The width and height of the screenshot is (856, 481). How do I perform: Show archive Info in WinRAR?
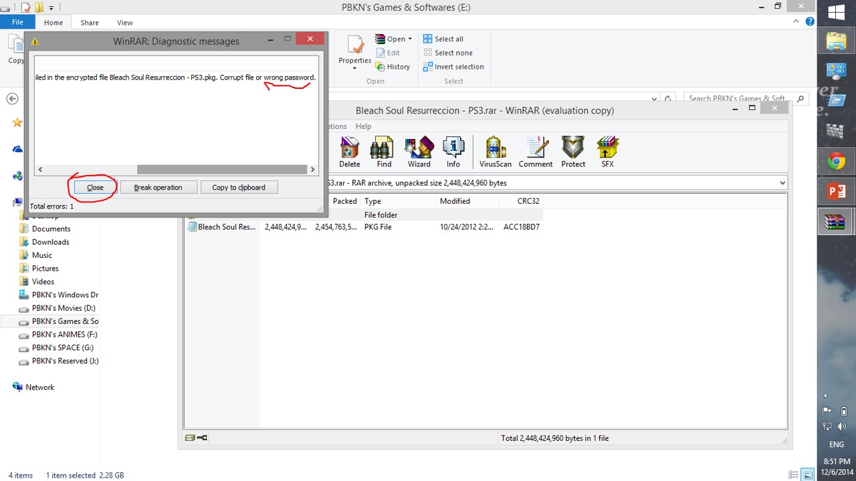(453, 152)
